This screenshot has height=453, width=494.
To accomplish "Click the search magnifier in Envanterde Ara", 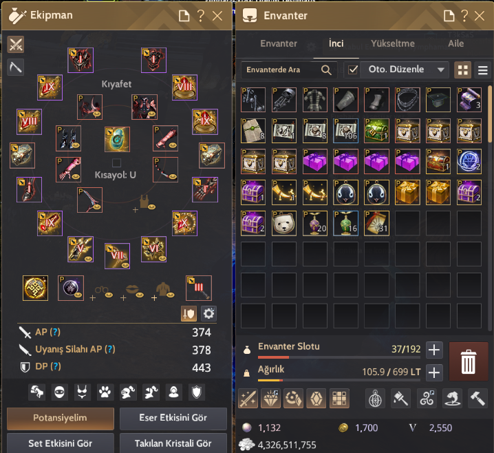I will [326, 70].
